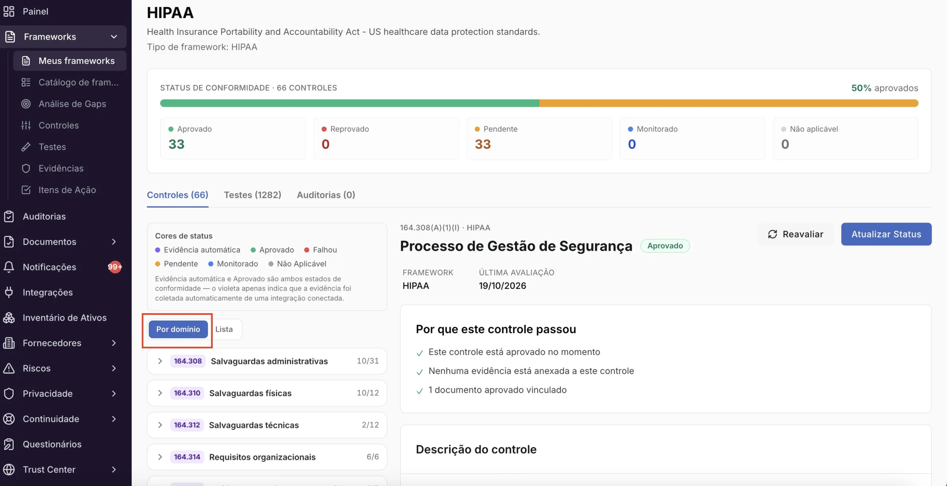947x486 pixels.
Task: Click the Meus frameworks file icon
Action: [26, 61]
